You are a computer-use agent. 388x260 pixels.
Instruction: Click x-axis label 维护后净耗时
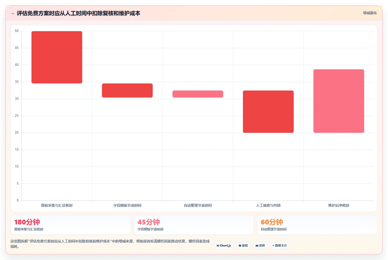click(x=339, y=205)
